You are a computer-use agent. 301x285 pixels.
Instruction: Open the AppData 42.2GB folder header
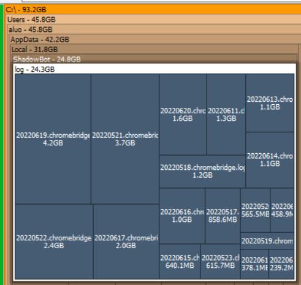(x=155, y=39)
